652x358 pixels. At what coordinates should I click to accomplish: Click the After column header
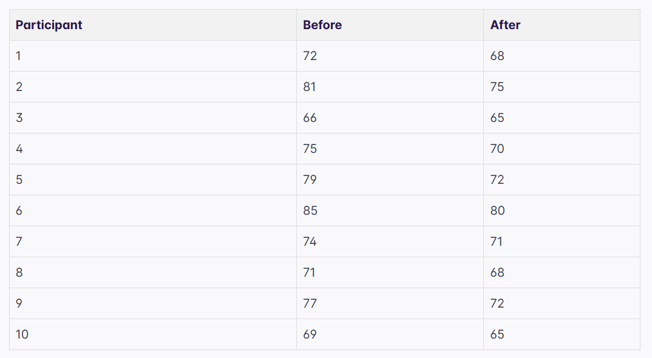click(505, 25)
